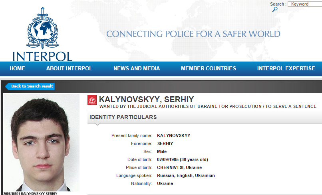This screenshot has height=195, width=322.
Task: Click the date of birth value
Action: pos(183,159)
